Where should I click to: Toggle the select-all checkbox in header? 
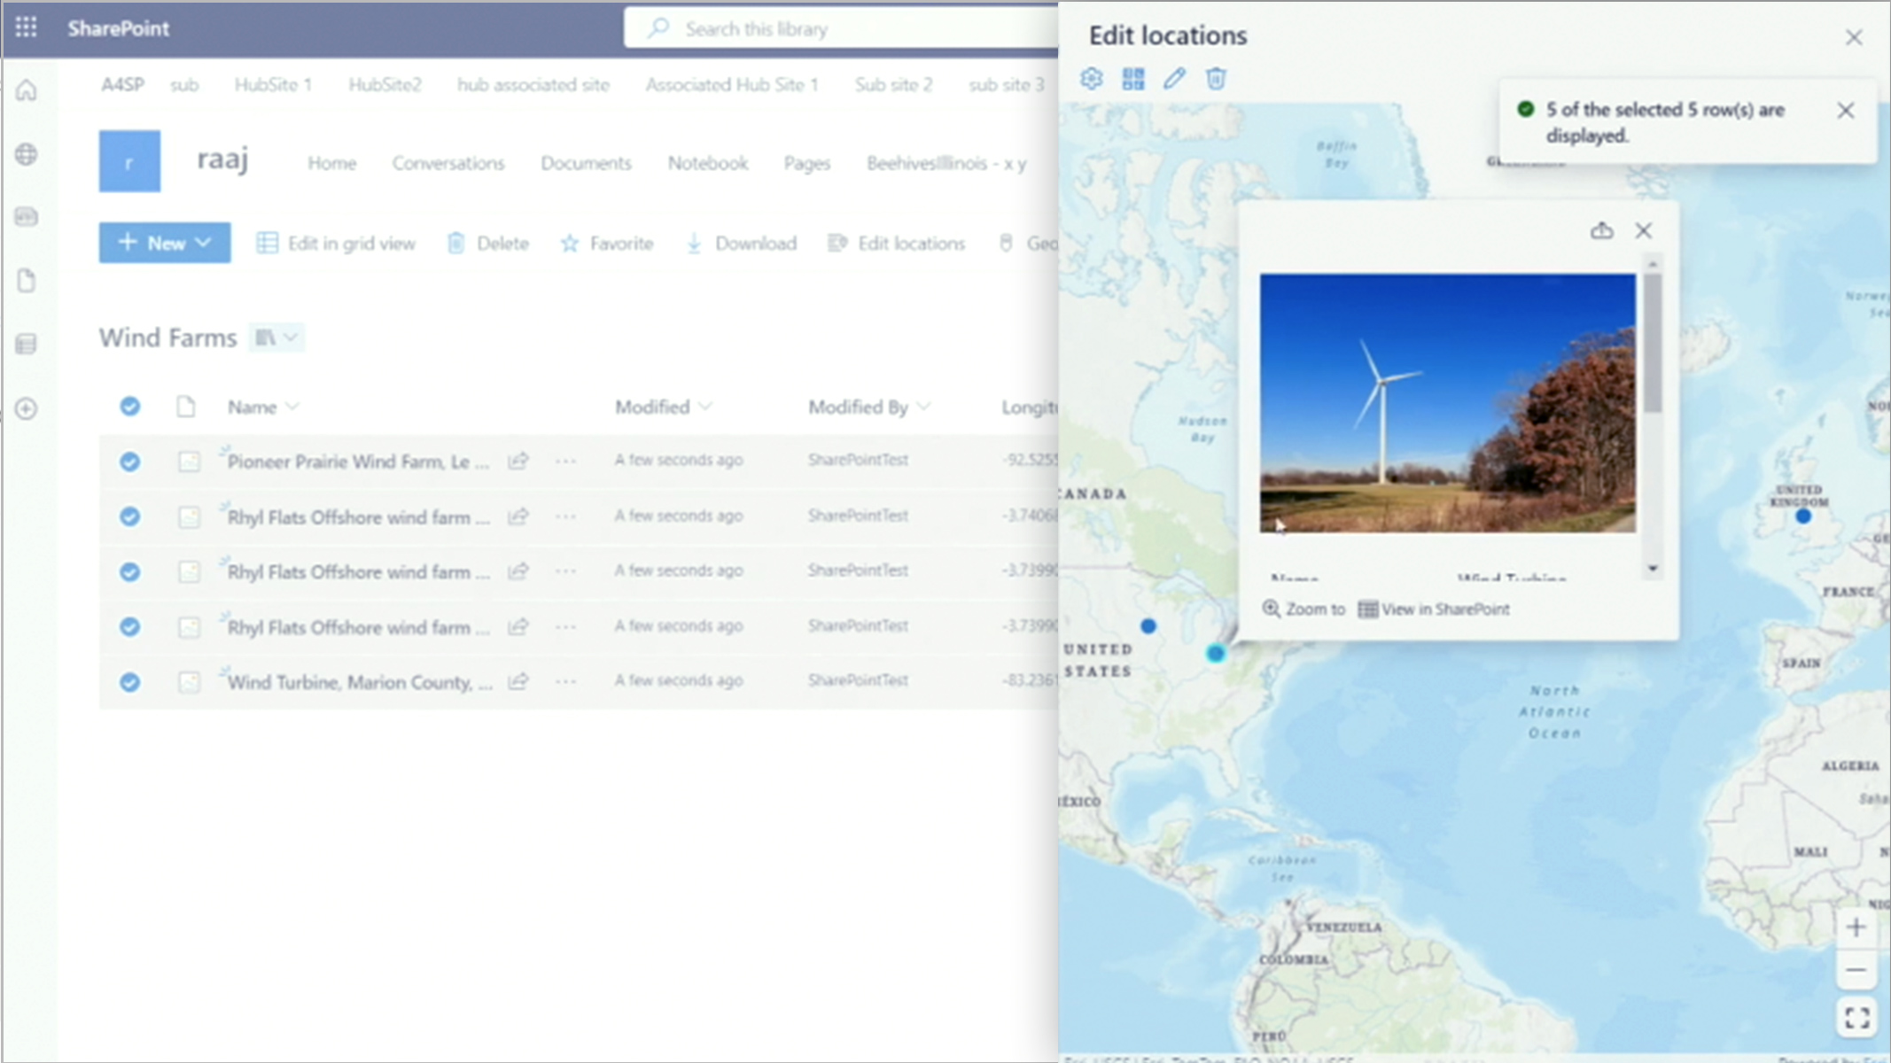pos(129,407)
